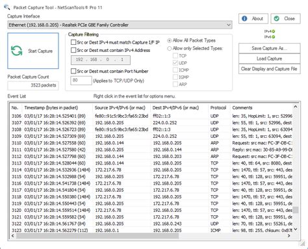Click the blue info icon on About
The width and height of the screenshot is (308, 249).
coord(244,19)
